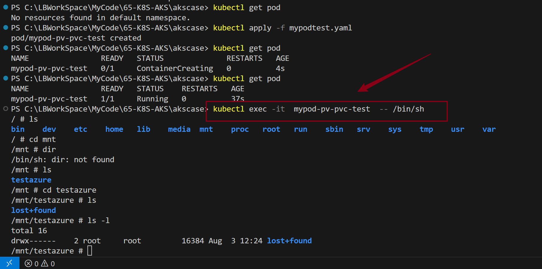Viewport: 542px width, 269px height.
Task: Click the command marker on the topmost prompt line
Action: point(5,7)
